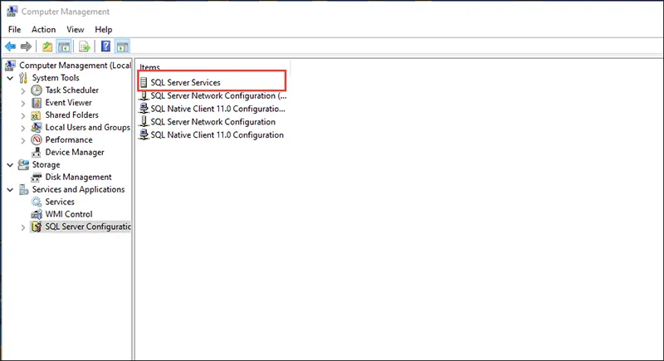The image size is (664, 361).
Task: Select System Tools in the tree
Action: 56,78
